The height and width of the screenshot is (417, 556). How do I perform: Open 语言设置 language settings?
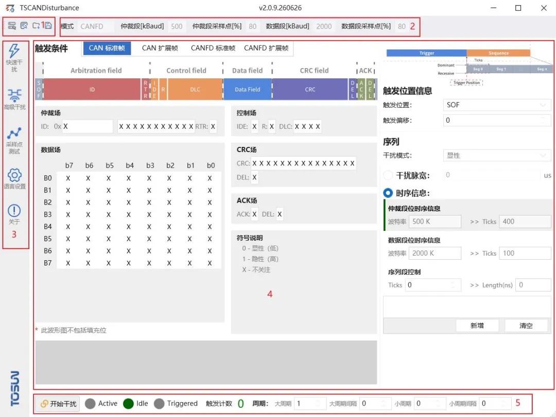[x=14, y=179]
